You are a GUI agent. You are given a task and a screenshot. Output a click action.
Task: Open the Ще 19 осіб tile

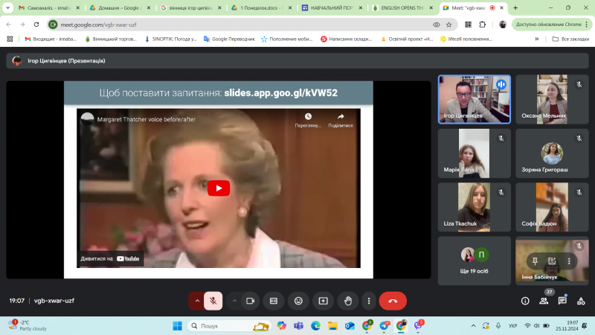coord(475,261)
